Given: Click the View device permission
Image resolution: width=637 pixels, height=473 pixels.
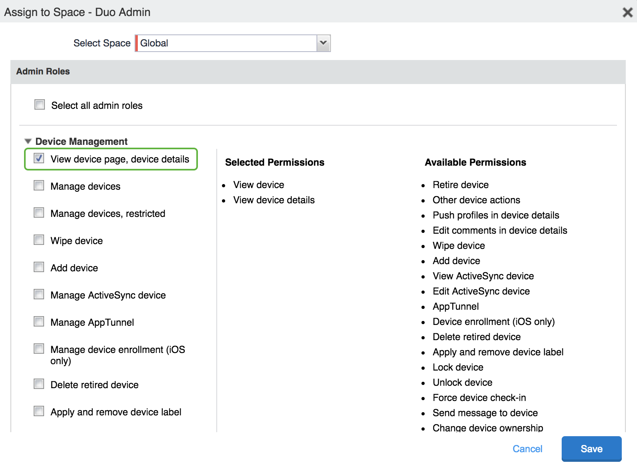Looking at the screenshot, I should point(258,185).
